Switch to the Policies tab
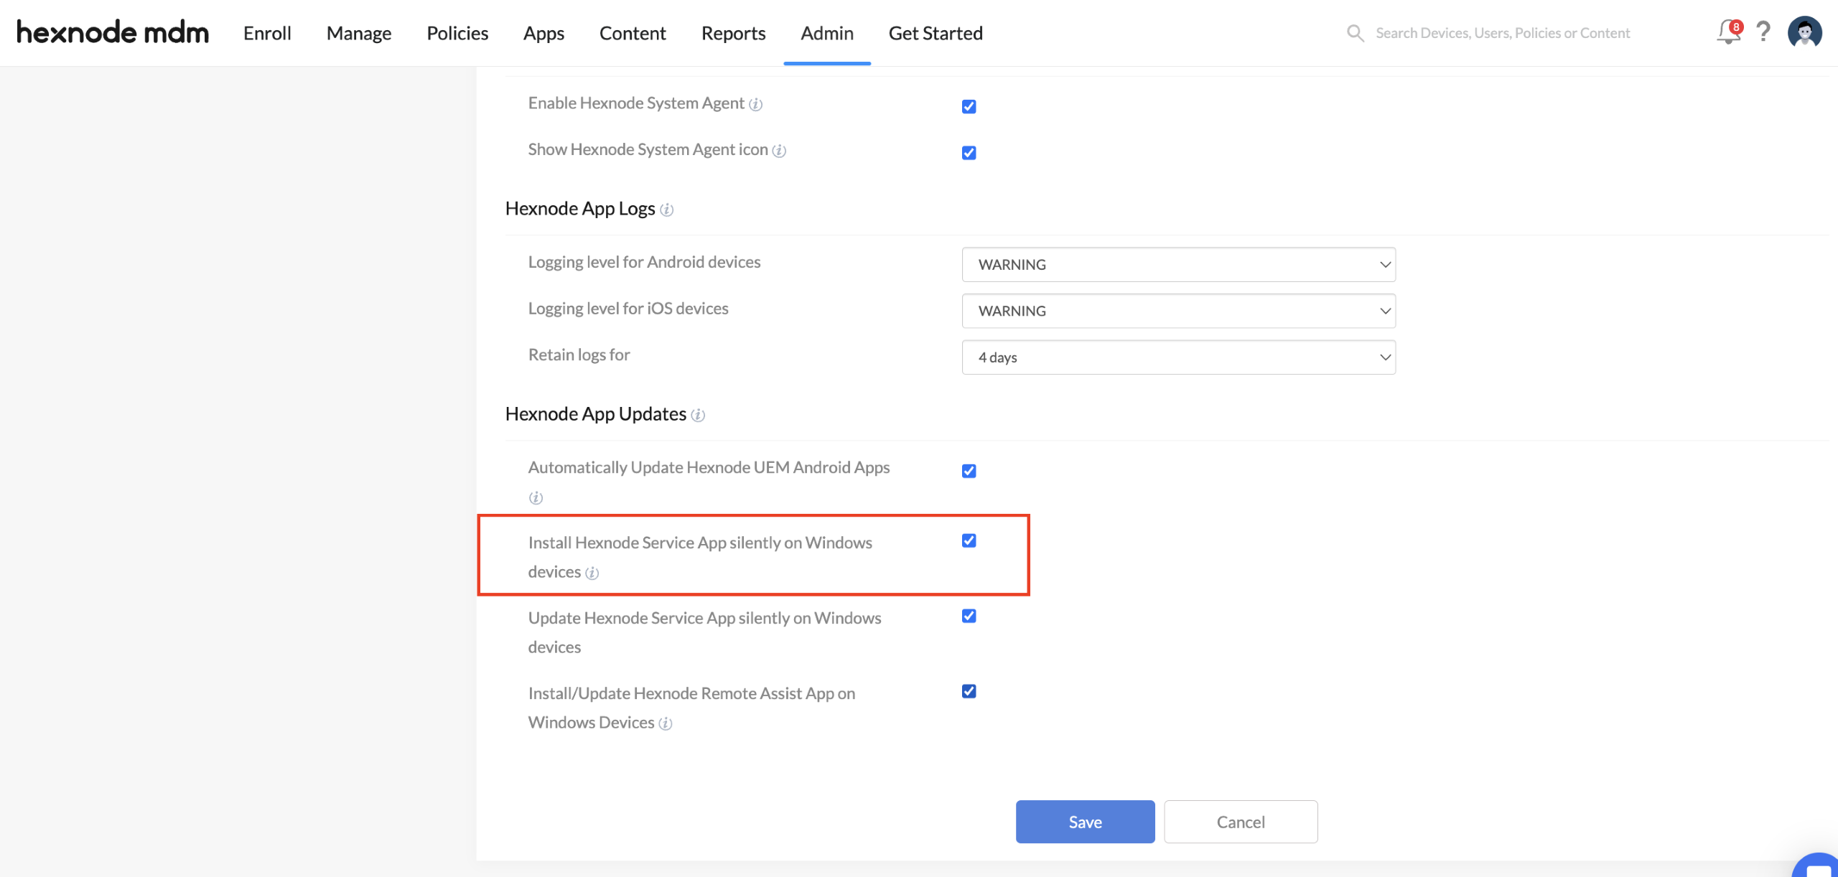The image size is (1838, 877). pyautogui.click(x=457, y=33)
